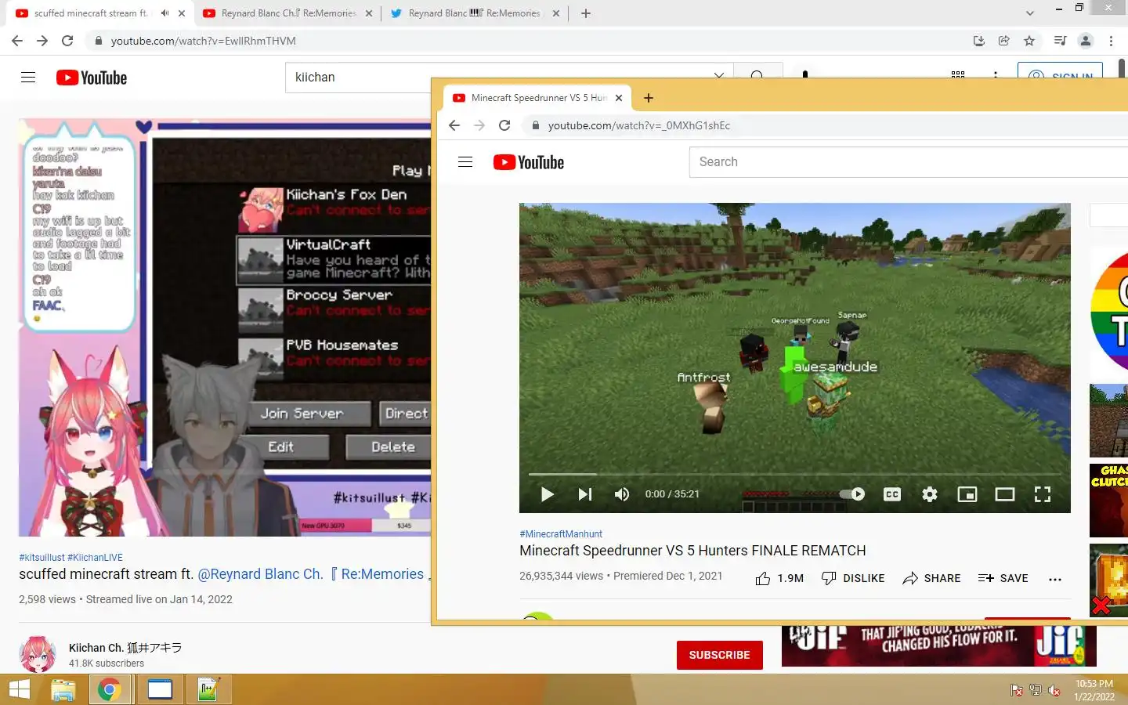
Task: Mute audio on scuffed minecraft tab
Action: tap(164, 13)
